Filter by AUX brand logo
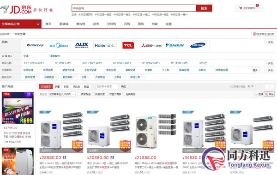This screenshot has width=277, height=175. tap(82, 45)
